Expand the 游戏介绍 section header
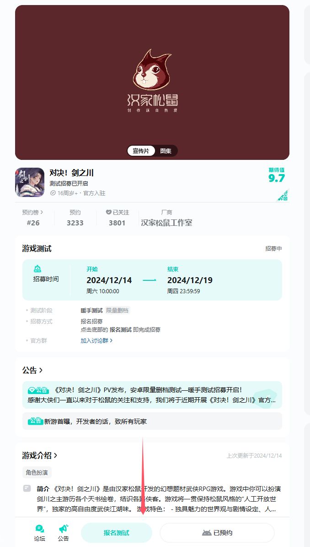Image resolution: width=310 pixels, height=547 pixels. point(40,455)
